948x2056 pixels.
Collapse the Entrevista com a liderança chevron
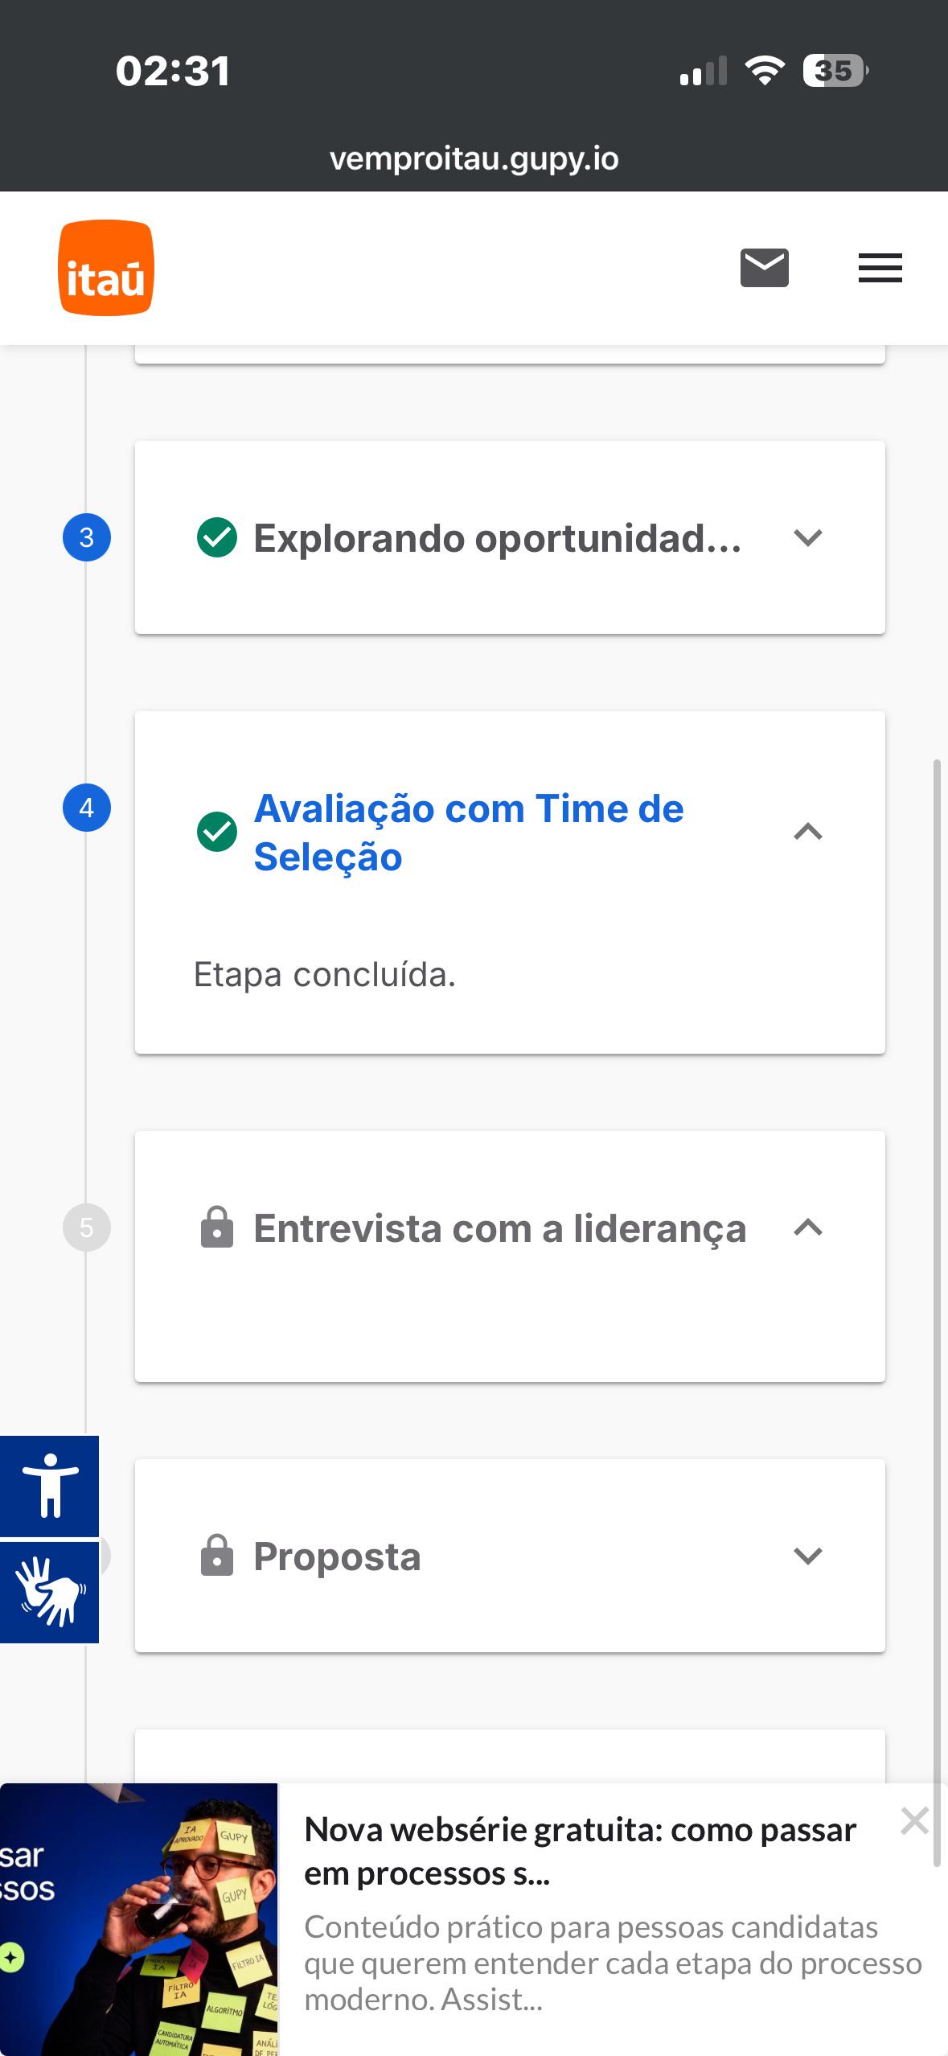pyautogui.click(x=807, y=1227)
